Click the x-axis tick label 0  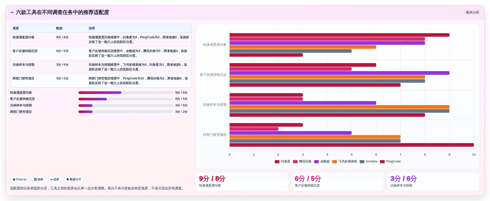(x=229, y=155)
